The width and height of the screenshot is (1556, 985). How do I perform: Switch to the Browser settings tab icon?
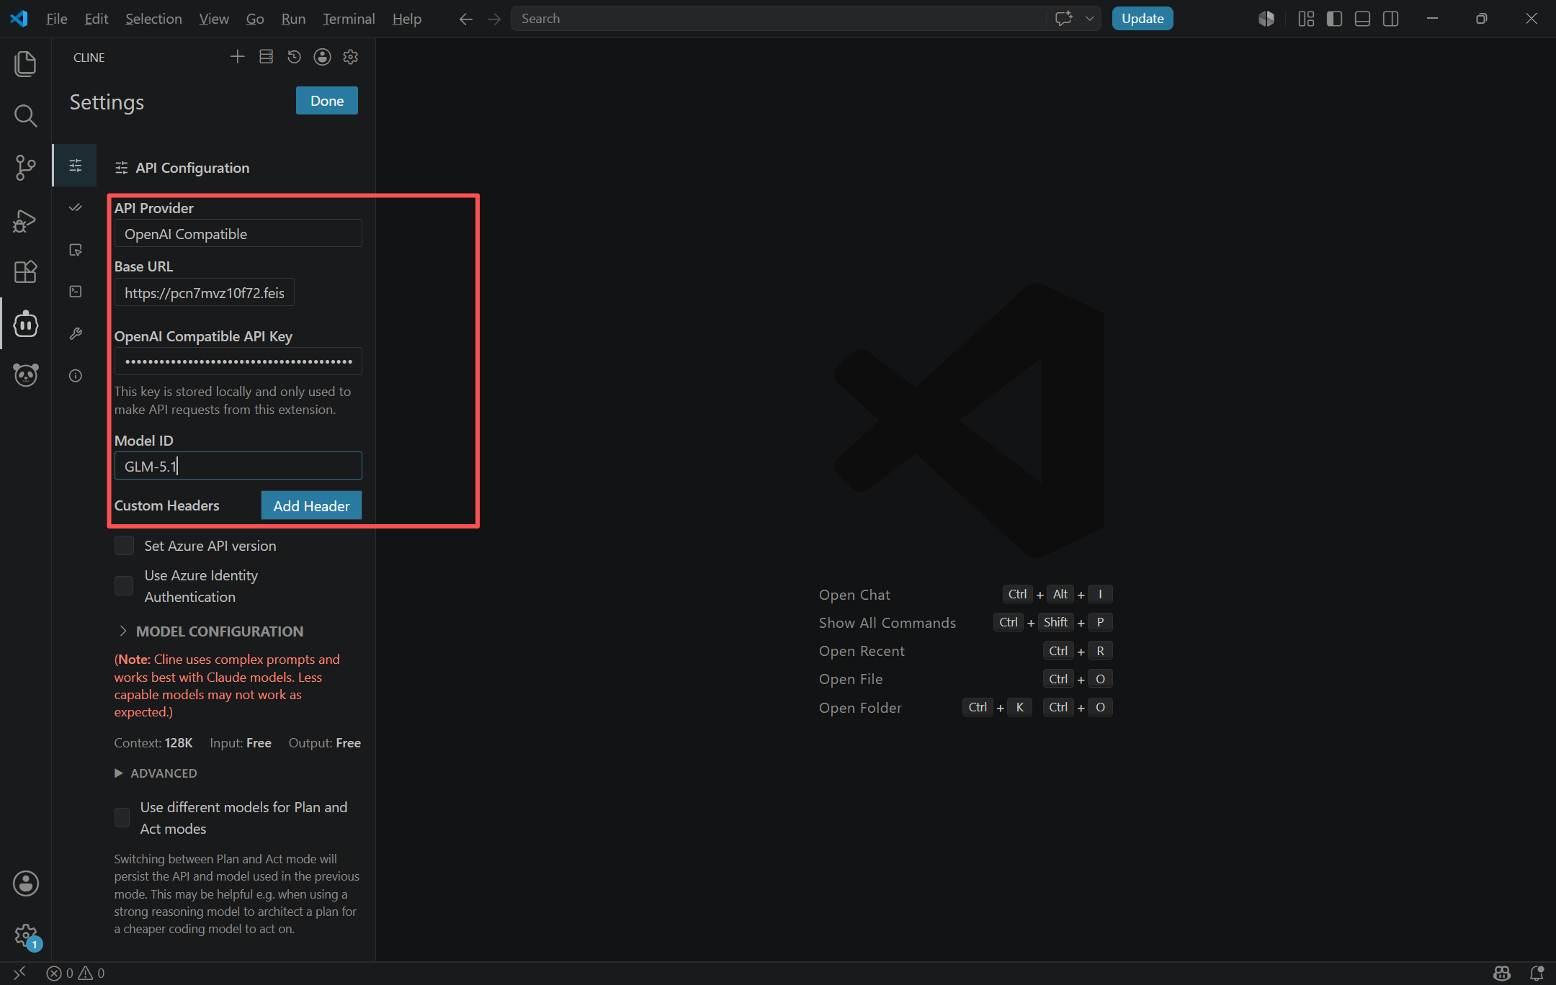(76, 250)
